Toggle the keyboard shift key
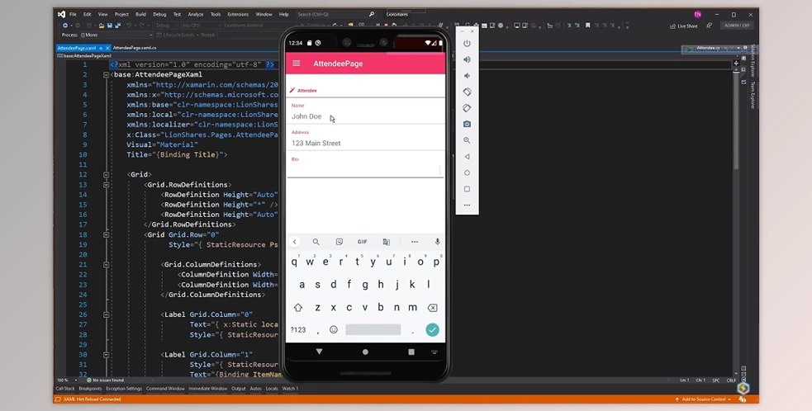The width and height of the screenshot is (812, 411). pos(298,307)
